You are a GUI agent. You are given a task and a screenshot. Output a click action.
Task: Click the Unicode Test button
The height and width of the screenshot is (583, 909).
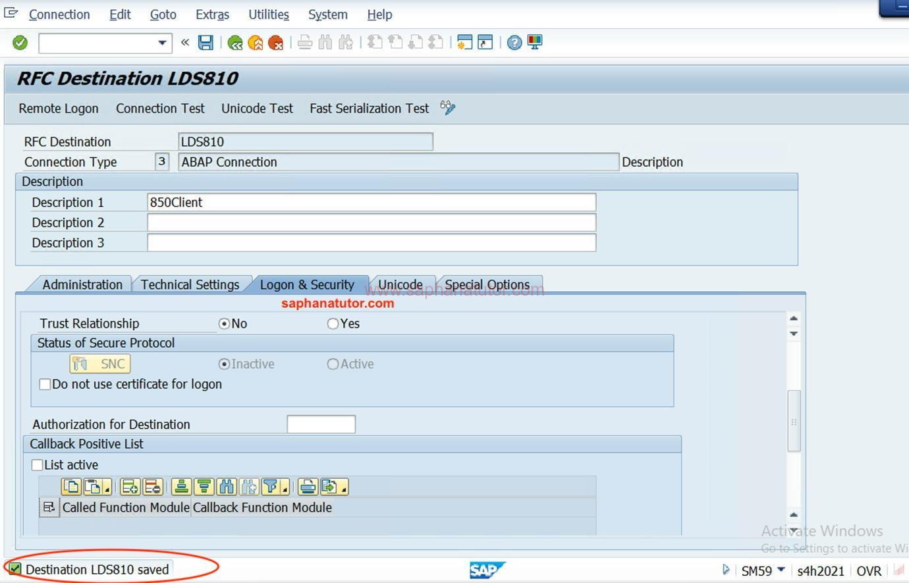pyautogui.click(x=257, y=109)
